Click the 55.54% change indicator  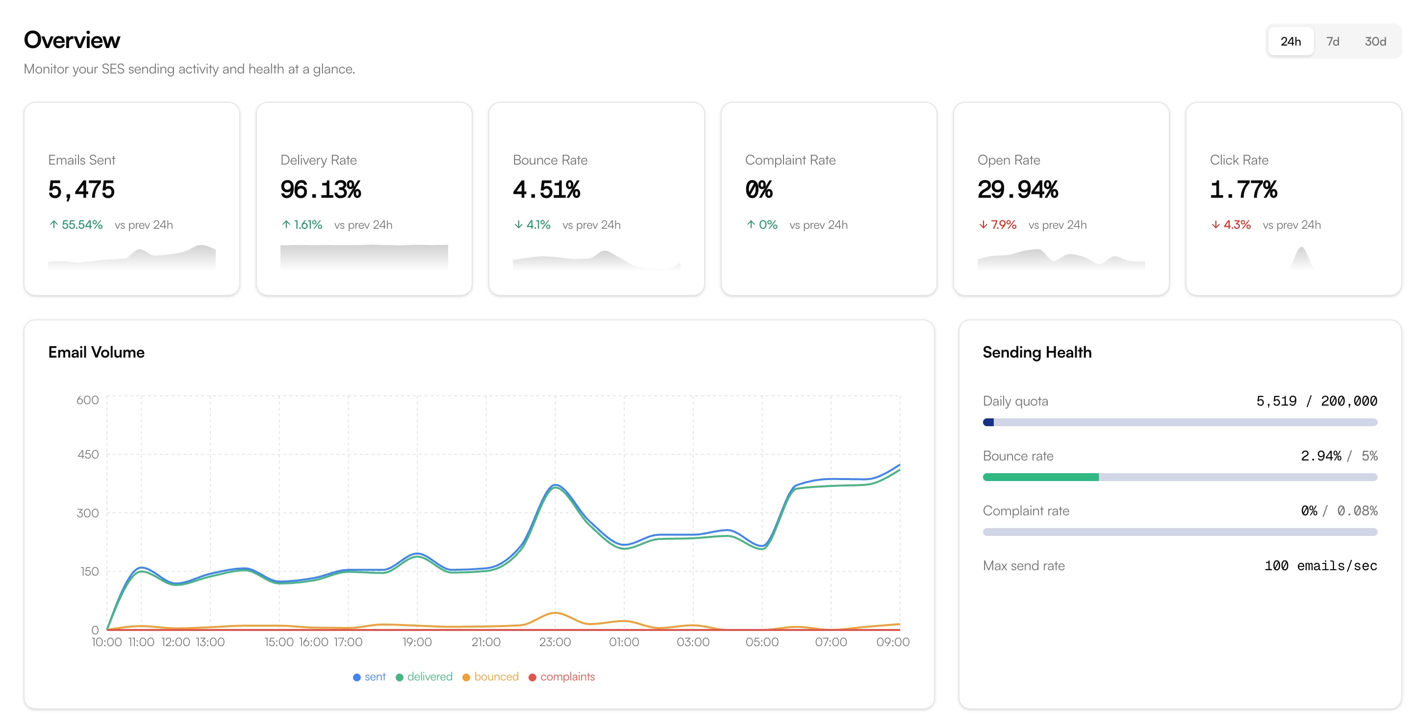[x=76, y=224]
